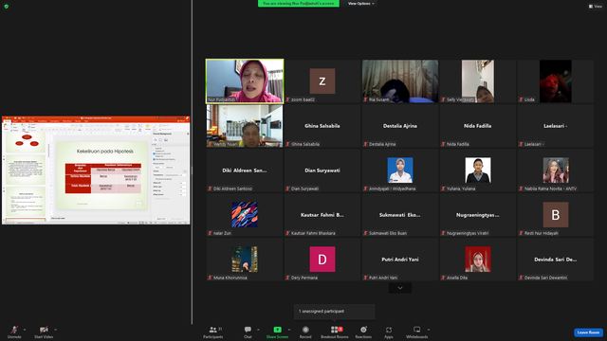Open share options arrow beside Share Screen

(x=289, y=330)
